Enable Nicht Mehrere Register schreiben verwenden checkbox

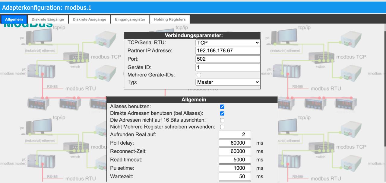point(223,127)
